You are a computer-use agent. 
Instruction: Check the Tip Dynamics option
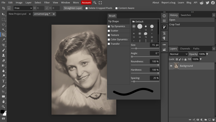(109, 26)
